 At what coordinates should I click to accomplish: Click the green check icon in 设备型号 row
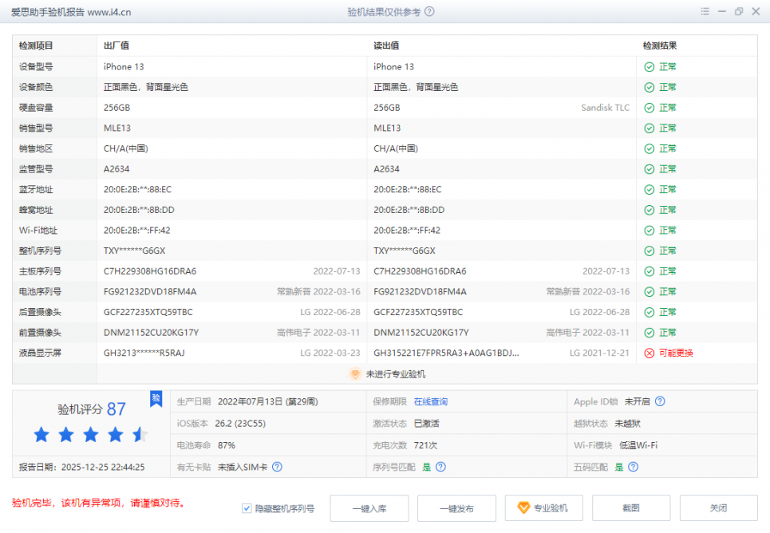(x=649, y=67)
